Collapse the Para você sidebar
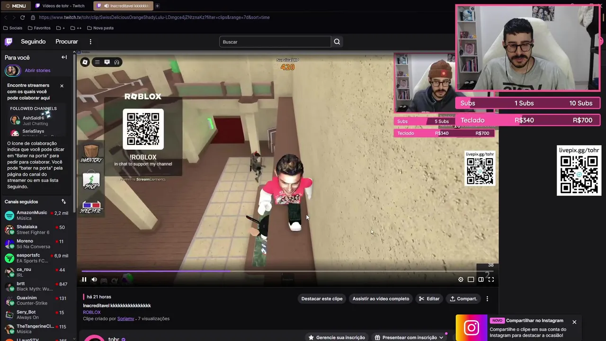Image resolution: width=606 pixels, height=341 pixels. coord(64,57)
